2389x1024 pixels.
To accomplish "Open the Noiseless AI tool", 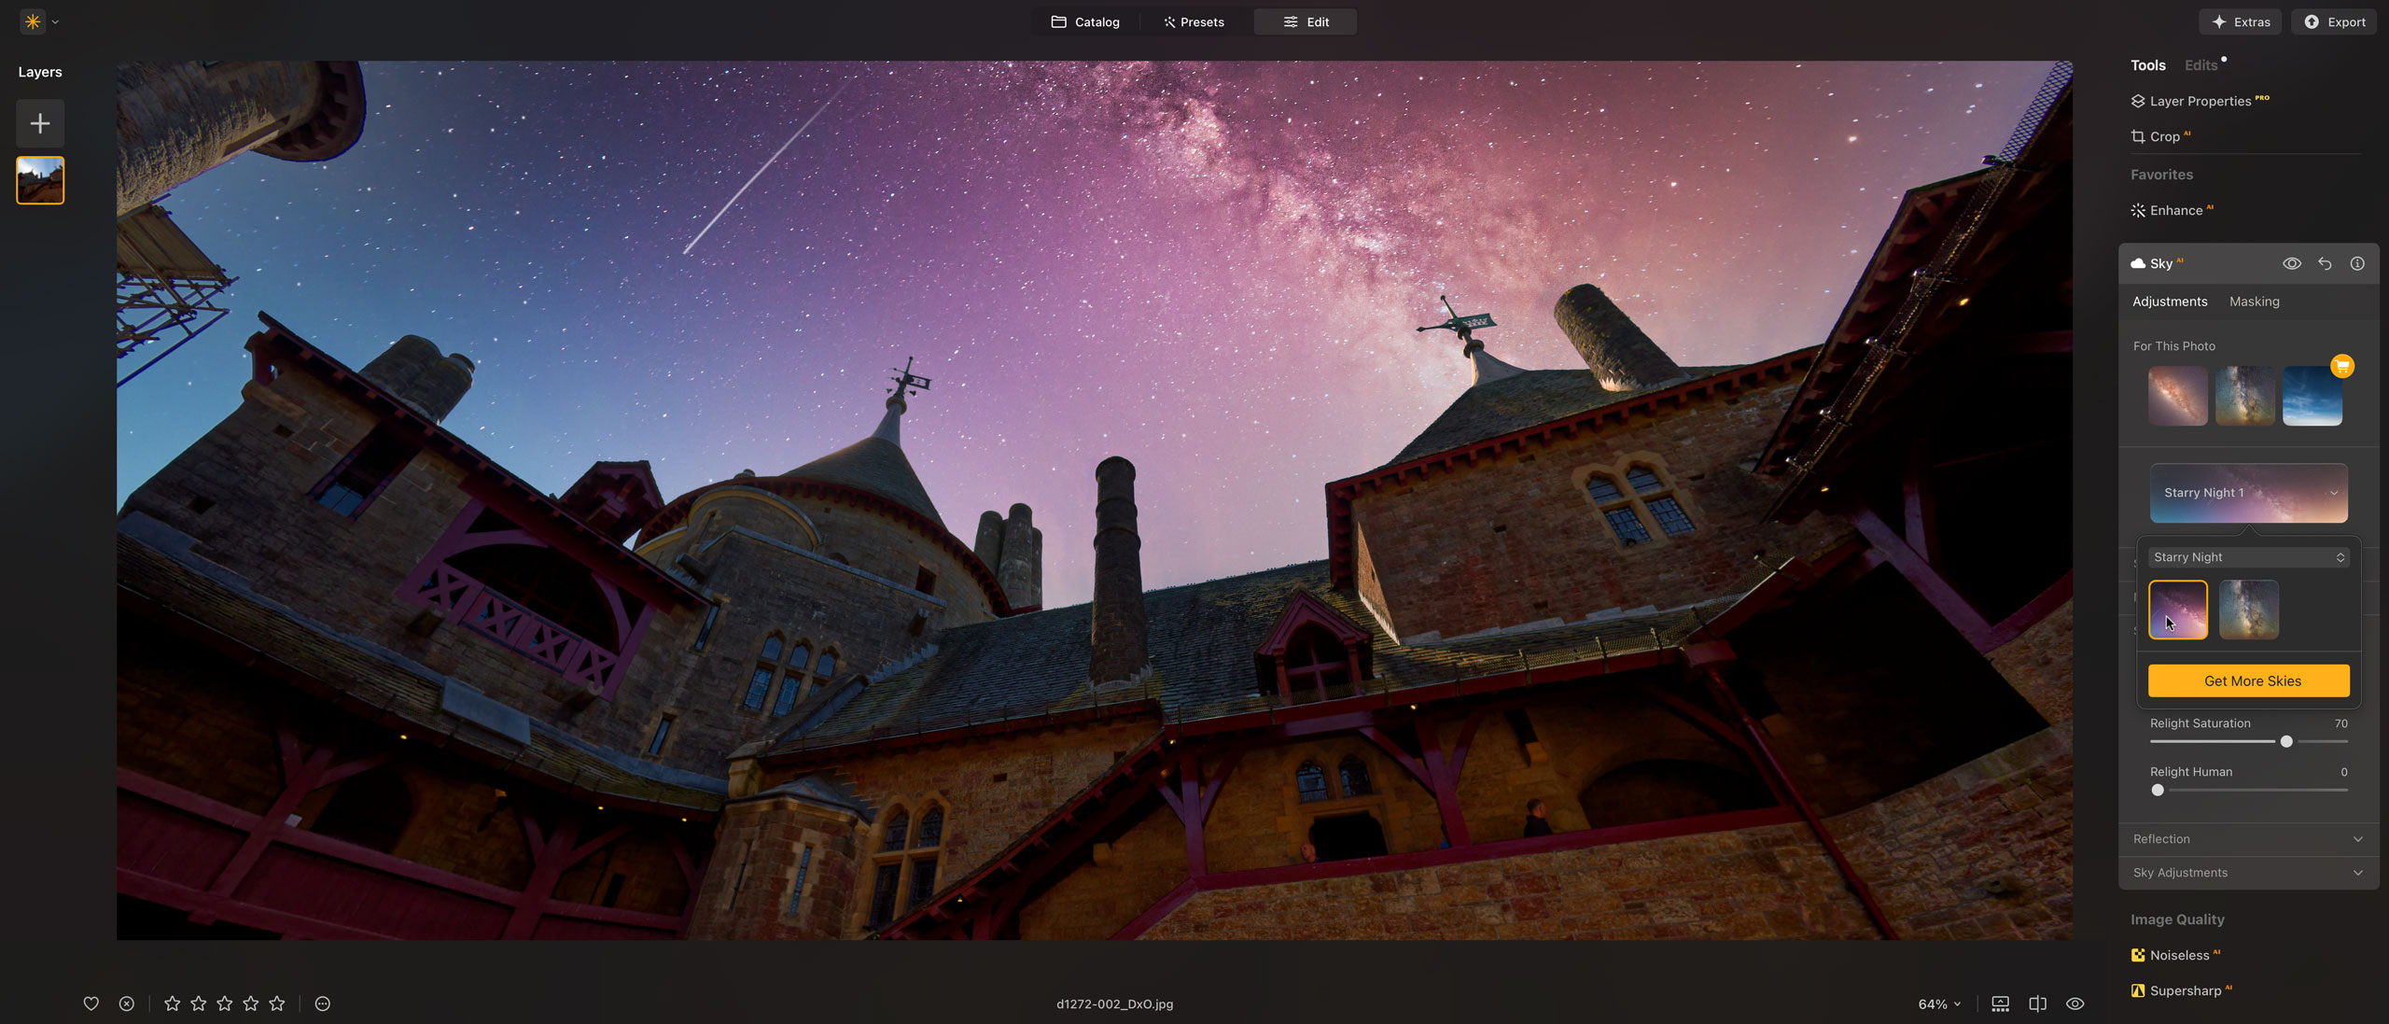I will [2178, 955].
